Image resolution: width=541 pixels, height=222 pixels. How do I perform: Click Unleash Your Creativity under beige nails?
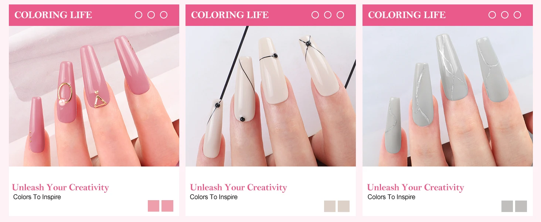238,188
